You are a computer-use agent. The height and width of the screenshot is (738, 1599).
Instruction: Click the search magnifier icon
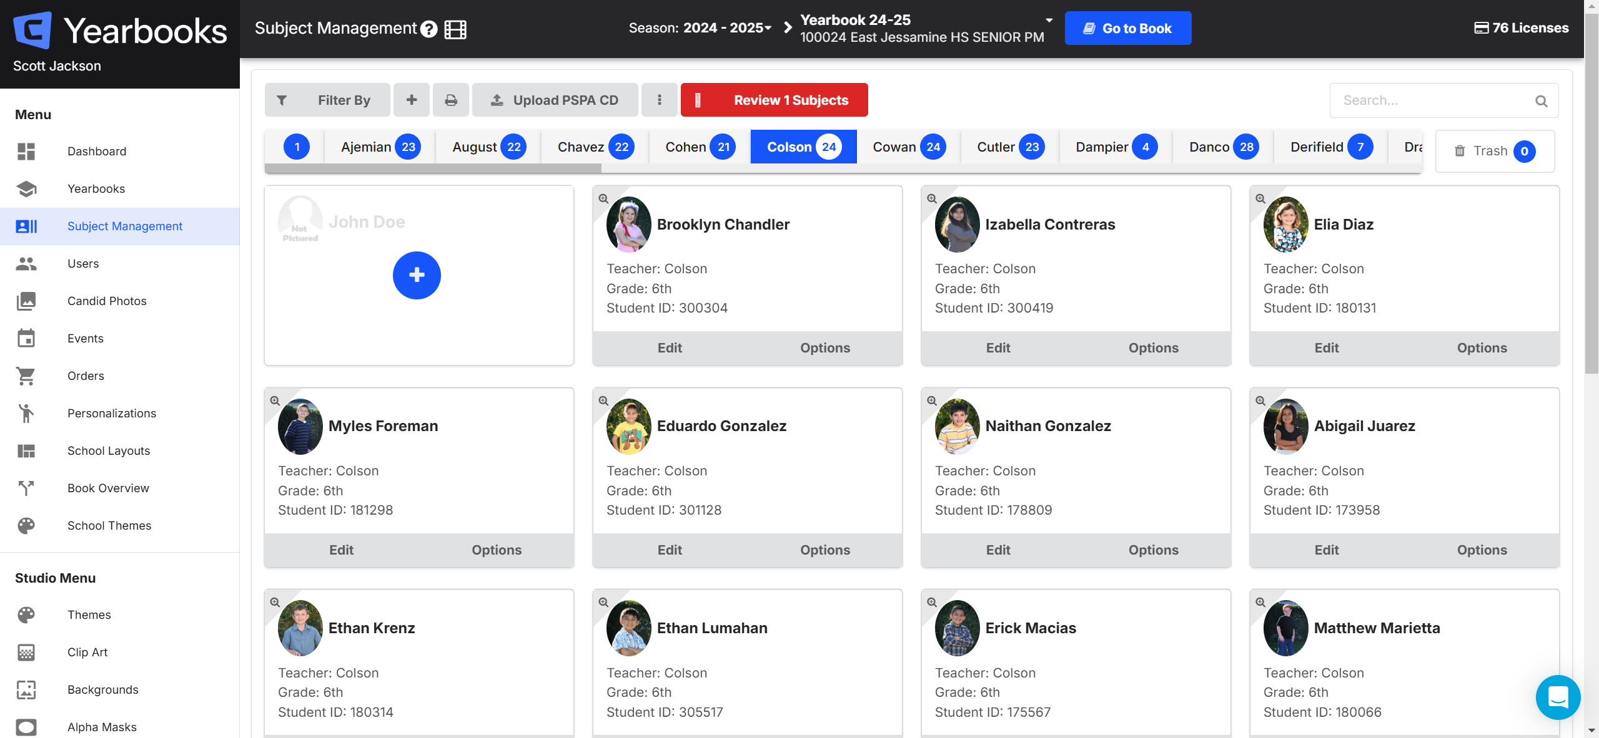[1541, 100]
